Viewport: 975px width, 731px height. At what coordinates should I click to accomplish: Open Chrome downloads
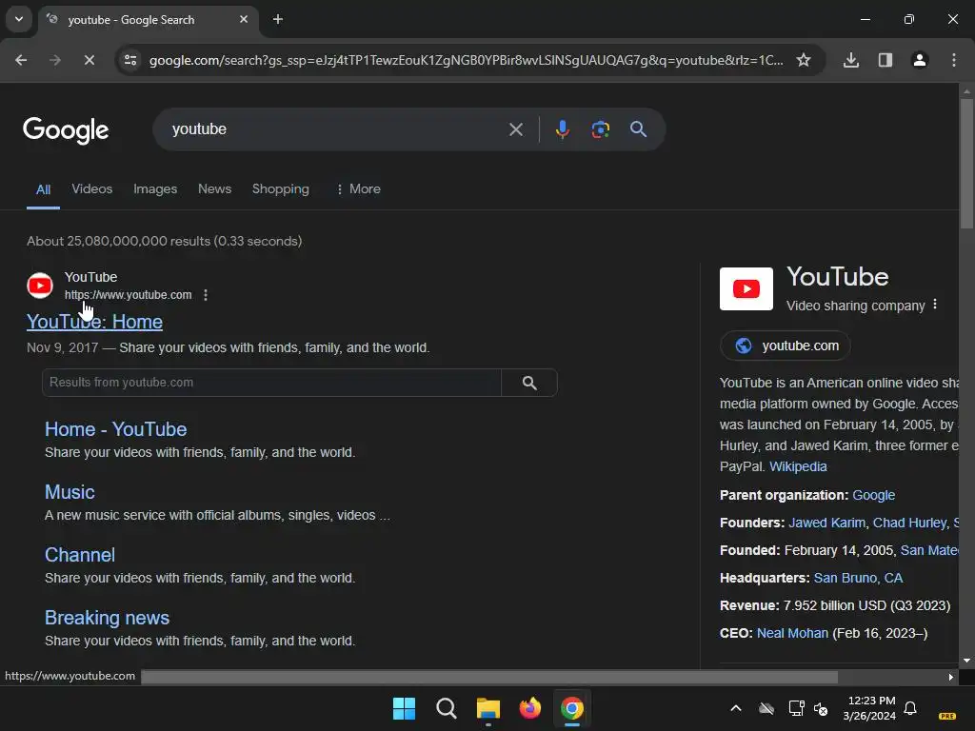pos(851,60)
